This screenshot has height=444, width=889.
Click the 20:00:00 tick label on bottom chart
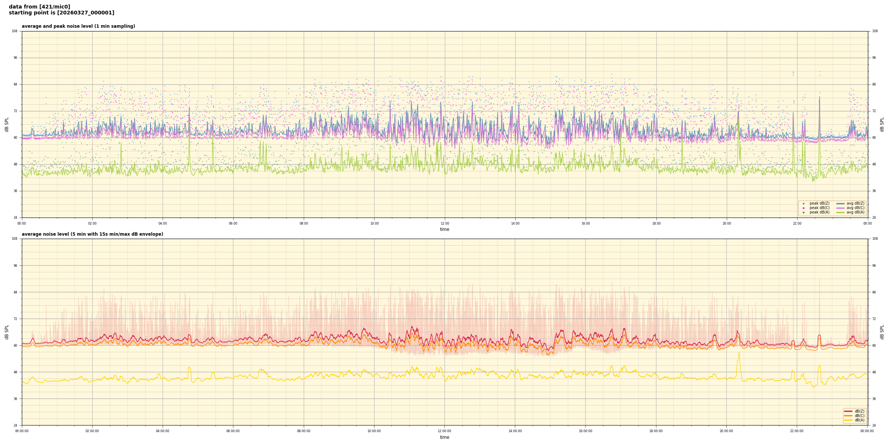point(726,431)
